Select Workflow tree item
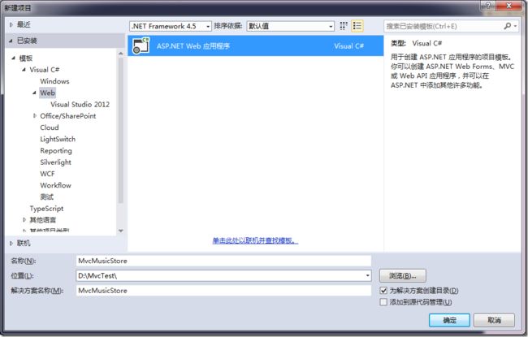Image resolution: width=528 pixels, height=337 pixels. tap(55, 185)
